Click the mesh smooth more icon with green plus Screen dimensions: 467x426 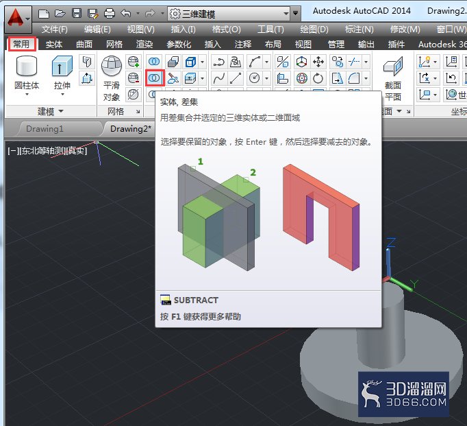(x=133, y=62)
